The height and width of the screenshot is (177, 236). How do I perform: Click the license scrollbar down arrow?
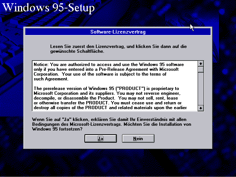(201, 108)
